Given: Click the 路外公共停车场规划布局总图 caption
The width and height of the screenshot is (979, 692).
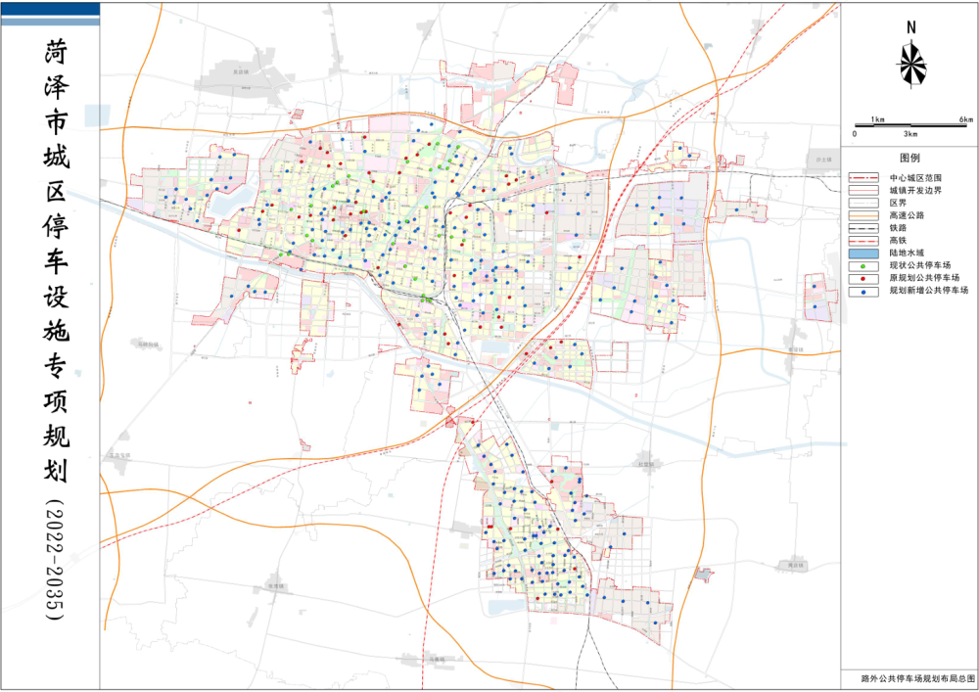Looking at the screenshot, I should (918, 678).
